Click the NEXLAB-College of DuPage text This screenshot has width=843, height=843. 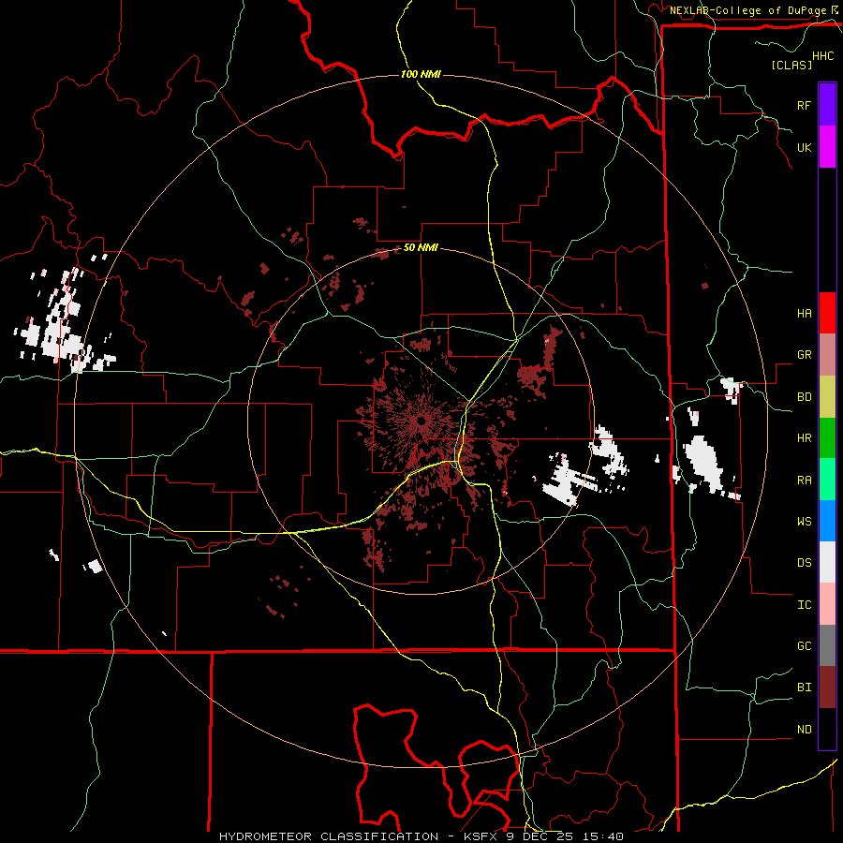click(747, 10)
